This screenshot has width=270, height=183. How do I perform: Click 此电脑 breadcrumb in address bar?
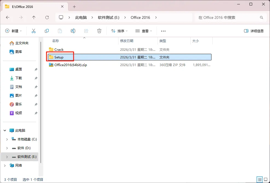(x=81, y=17)
